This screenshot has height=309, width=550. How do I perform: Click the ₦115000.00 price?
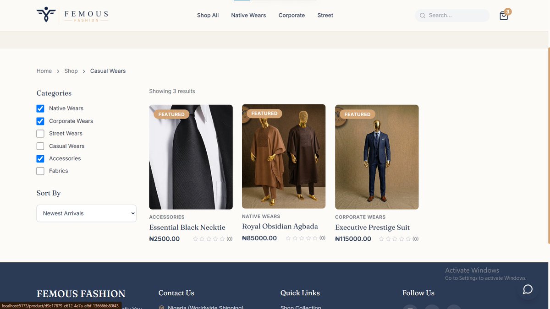click(353, 239)
